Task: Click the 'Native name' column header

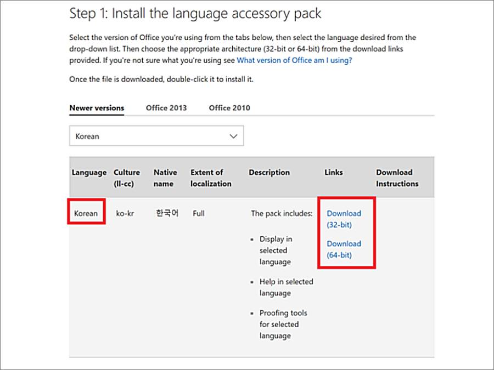Action: pos(165,178)
